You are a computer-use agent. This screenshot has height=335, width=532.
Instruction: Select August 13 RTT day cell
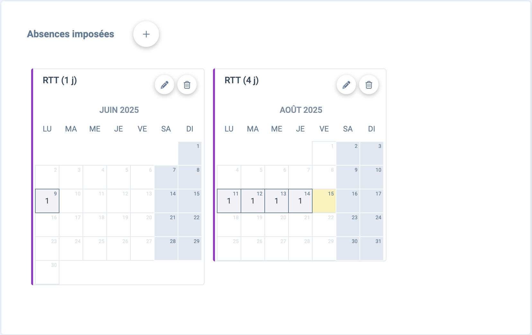point(277,201)
